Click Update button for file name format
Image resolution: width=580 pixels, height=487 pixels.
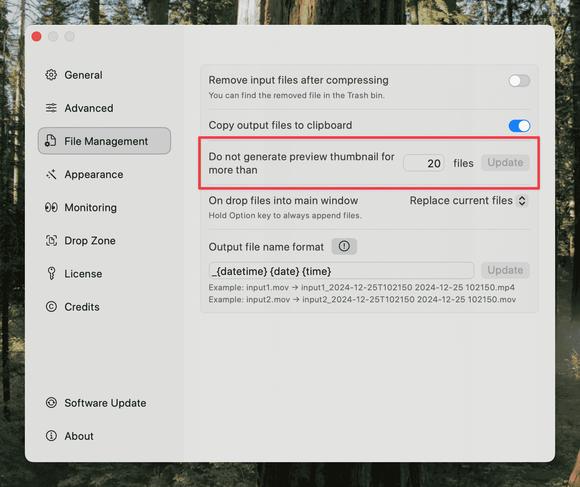tap(505, 270)
